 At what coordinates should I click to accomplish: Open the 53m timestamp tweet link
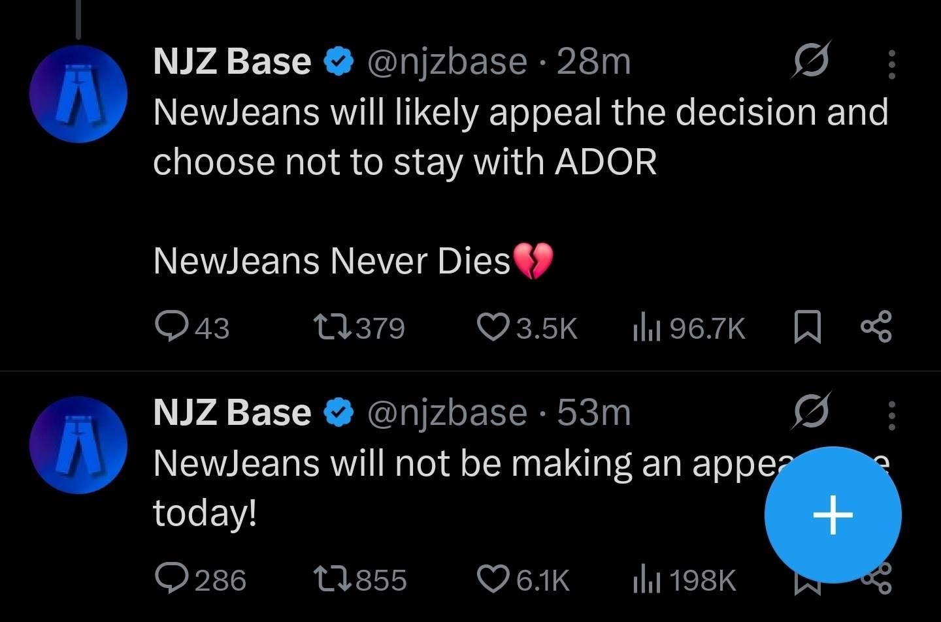tap(593, 412)
